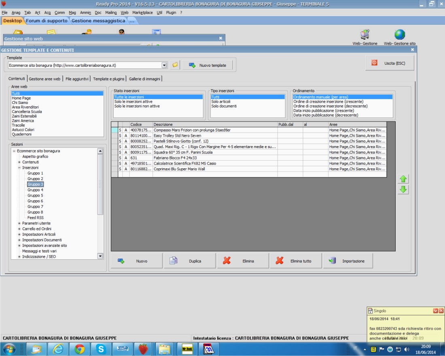445x356 pixels.
Task: Click the Descrizione column header
Action: pyautogui.click(x=215, y=124)
